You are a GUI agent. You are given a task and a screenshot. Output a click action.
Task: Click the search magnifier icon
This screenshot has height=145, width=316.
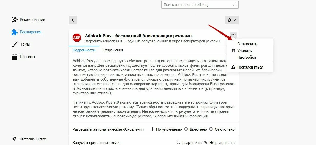[x=234, y=5]
